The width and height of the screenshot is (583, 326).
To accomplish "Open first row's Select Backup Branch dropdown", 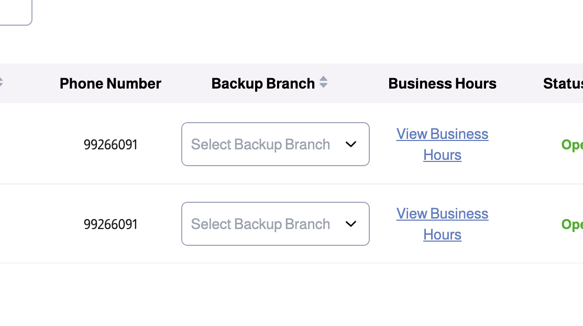I will tap(260, 144).
